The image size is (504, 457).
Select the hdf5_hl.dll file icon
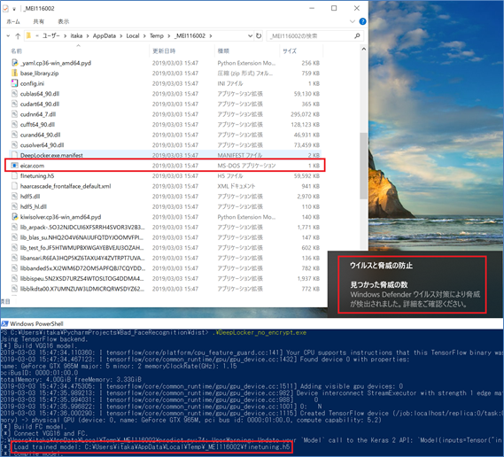14,206
